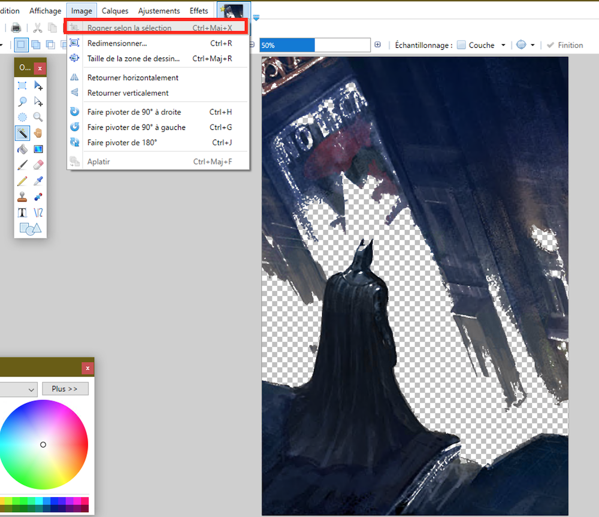Set selection mode to Add (union)
This screenshot has width=599, height=517.
point(35,45)
